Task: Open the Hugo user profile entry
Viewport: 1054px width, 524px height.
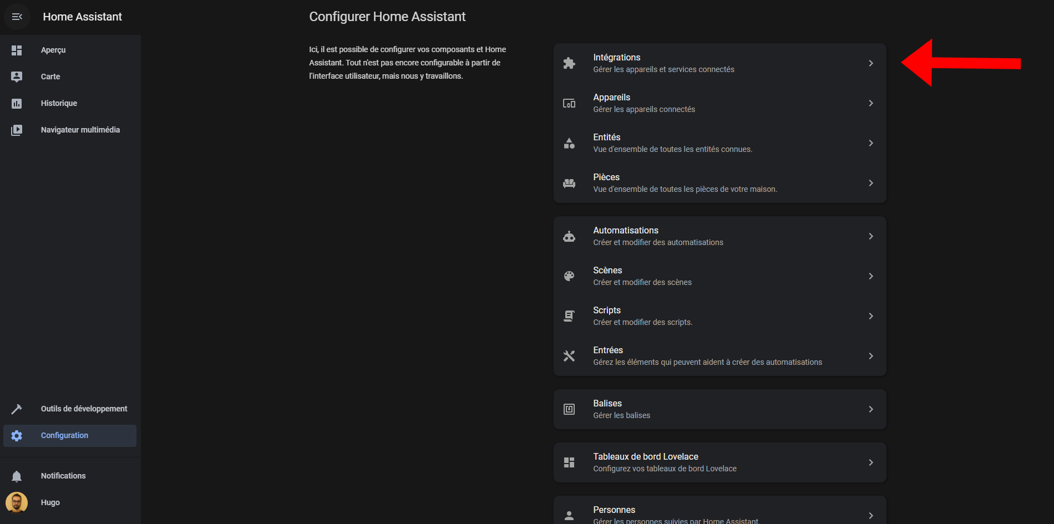Action: [70, 502]
